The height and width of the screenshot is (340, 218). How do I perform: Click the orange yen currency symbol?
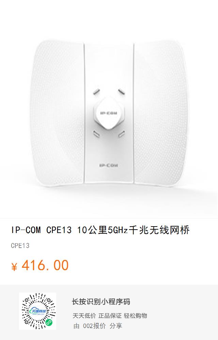pos(14,266)
